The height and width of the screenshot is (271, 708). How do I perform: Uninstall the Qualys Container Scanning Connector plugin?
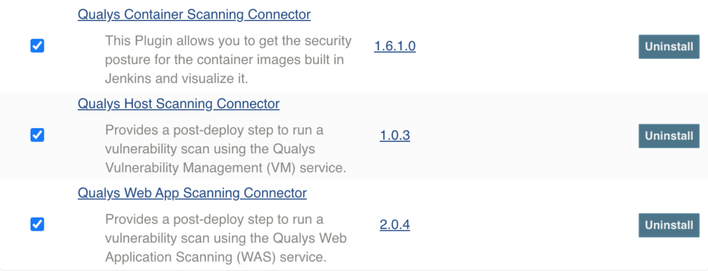click(x=669, y=46)
